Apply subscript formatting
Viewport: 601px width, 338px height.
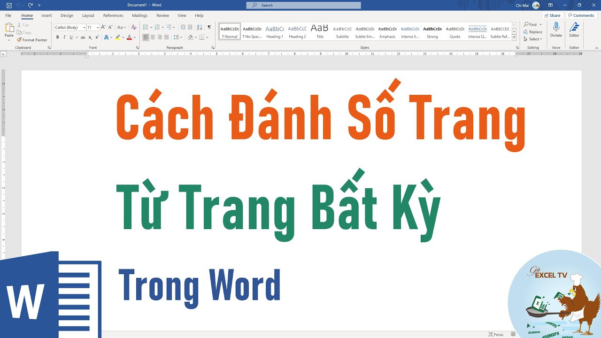coord(90,37)
